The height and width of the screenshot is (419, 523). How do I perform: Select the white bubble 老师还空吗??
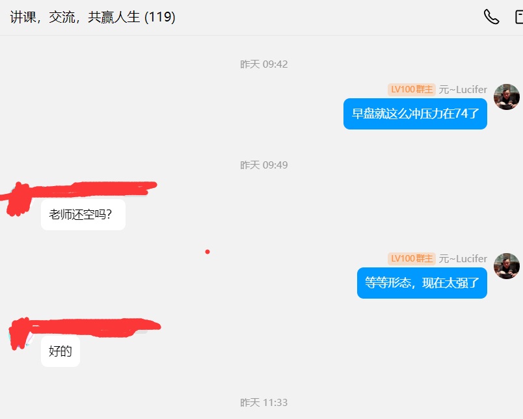click(x=83, y=215)
